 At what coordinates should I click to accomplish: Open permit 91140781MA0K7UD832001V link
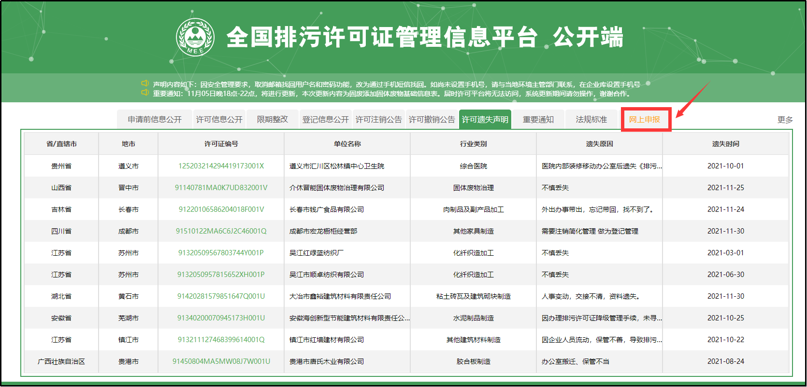(x=221, y=188)
